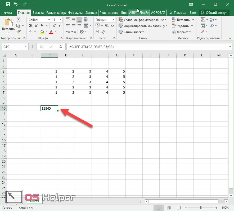Collapse the ribbon with the caret
The image size is (234, 211).
pyautogui.click(x=230, y=38)
